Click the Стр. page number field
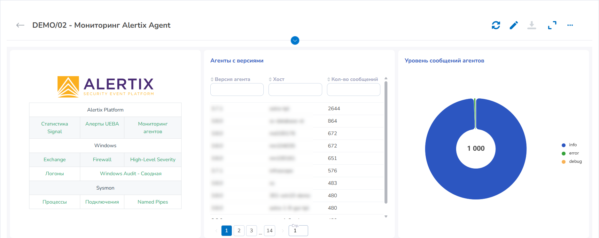Viewport: 599px width, 238px height. tap(298, 231)
